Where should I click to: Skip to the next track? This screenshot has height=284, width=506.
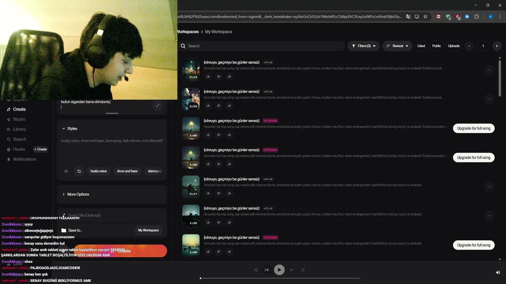pos(292,270)
